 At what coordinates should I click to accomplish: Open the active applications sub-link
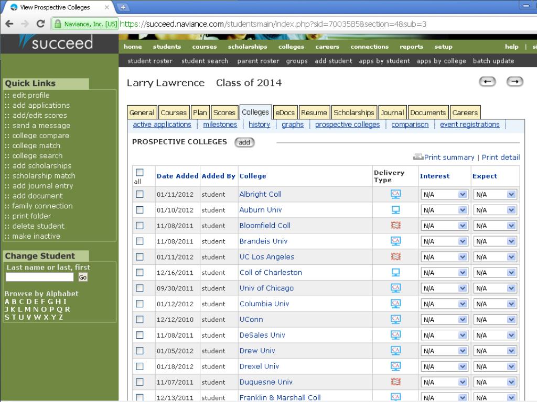(162, 125)
